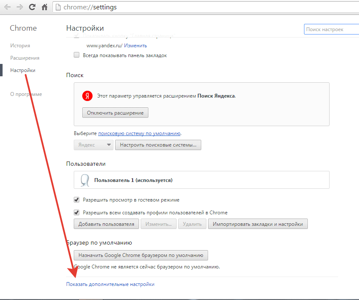Viewport: 359px width, 300px height.
Task: Go forward with the browser forward arrow
Action: point(20,7)
